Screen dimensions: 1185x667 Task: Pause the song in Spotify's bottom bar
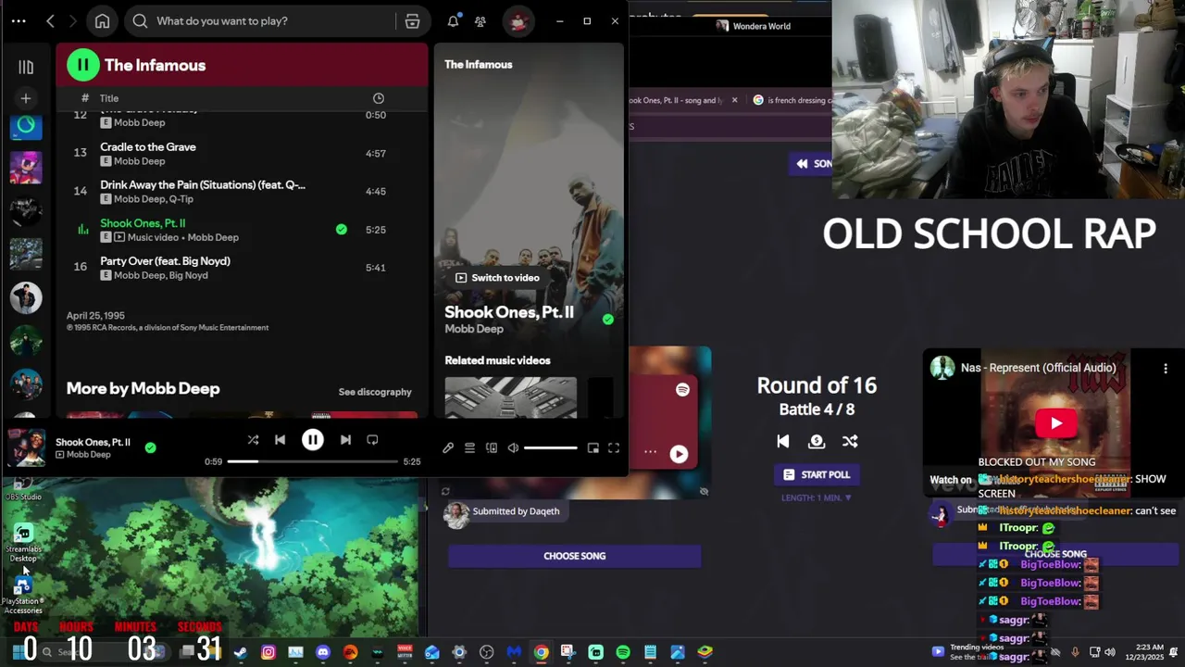pos(313,440)
